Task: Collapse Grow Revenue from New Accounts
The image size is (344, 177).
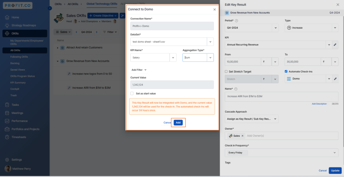Action: [58, 61]
